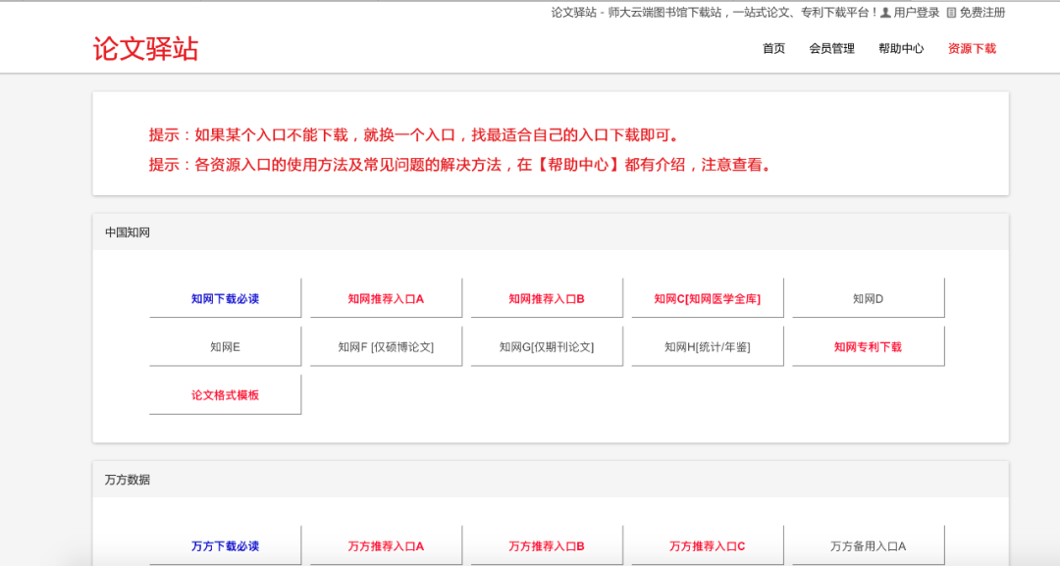1060x566 pixels.
Task: Click the 万方数据 section heading
Action: pos(127,480)
